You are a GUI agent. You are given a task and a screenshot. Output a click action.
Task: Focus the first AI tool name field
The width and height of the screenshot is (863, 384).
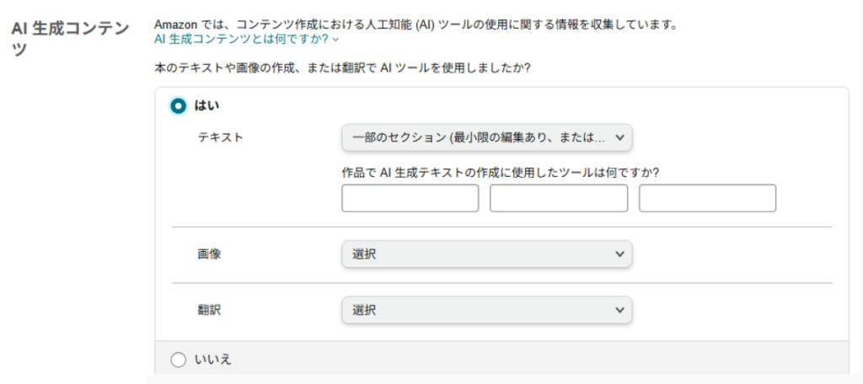410,198
